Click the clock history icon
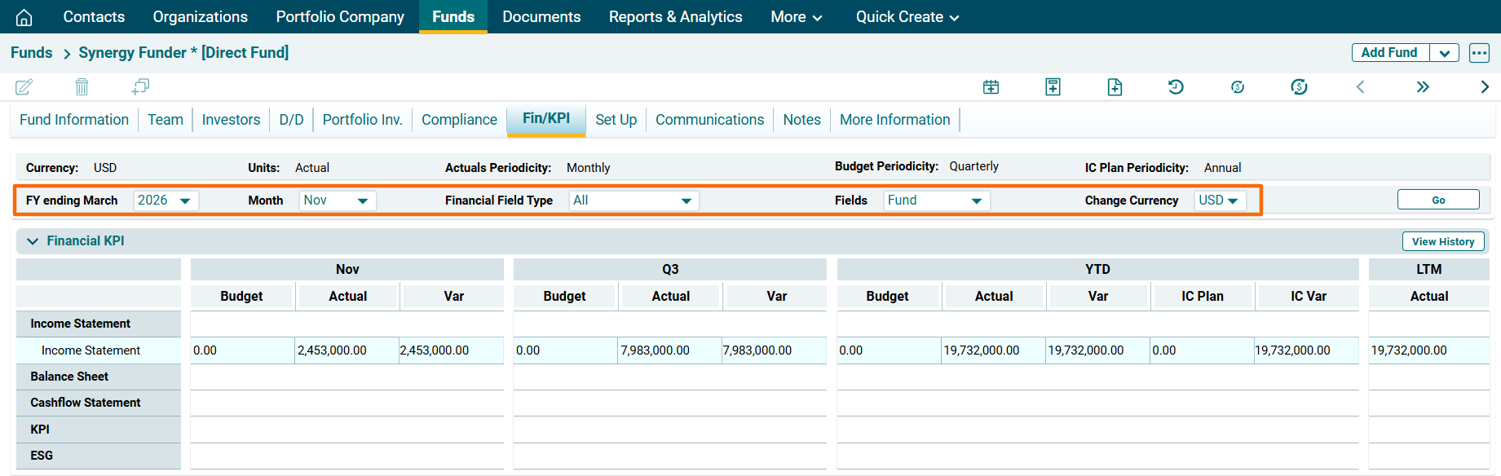Viewport: 1501px width, 476px height. [x=1176, y=87]
